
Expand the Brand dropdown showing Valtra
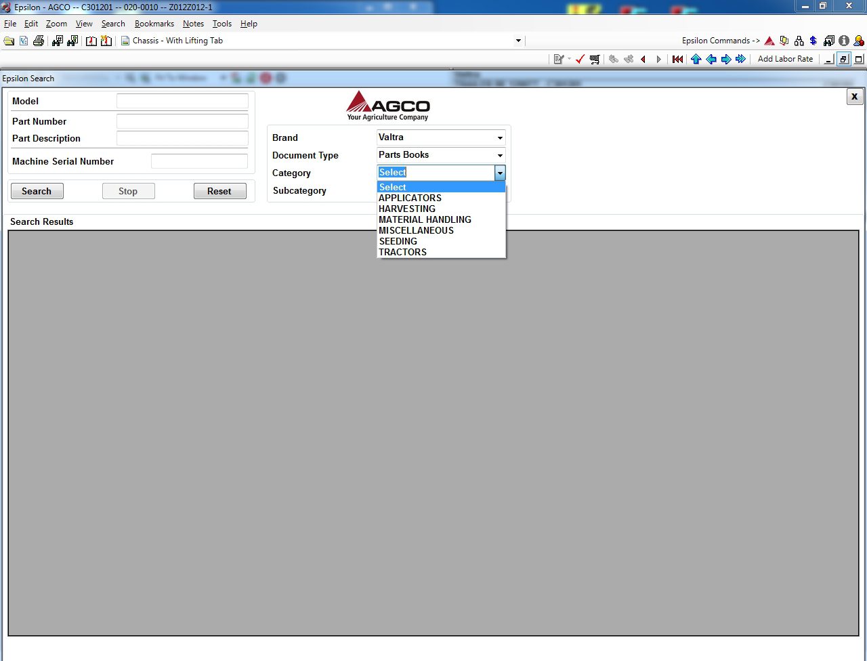(441, 137)
